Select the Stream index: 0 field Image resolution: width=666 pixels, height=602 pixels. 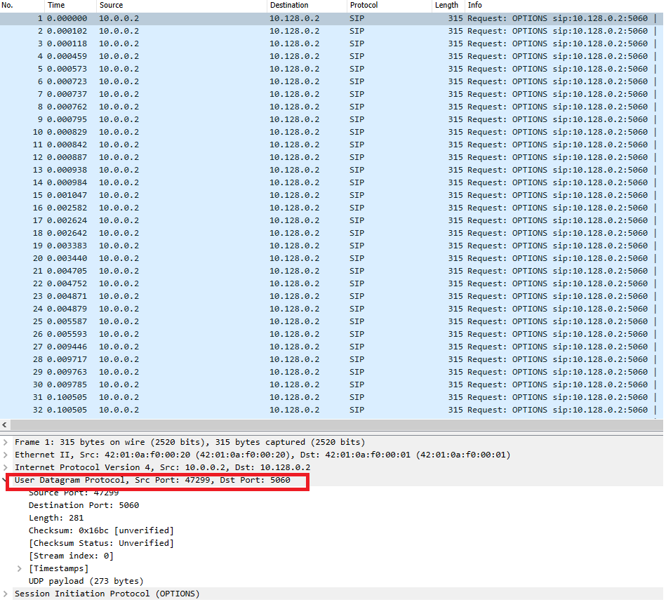pos(71,556)
